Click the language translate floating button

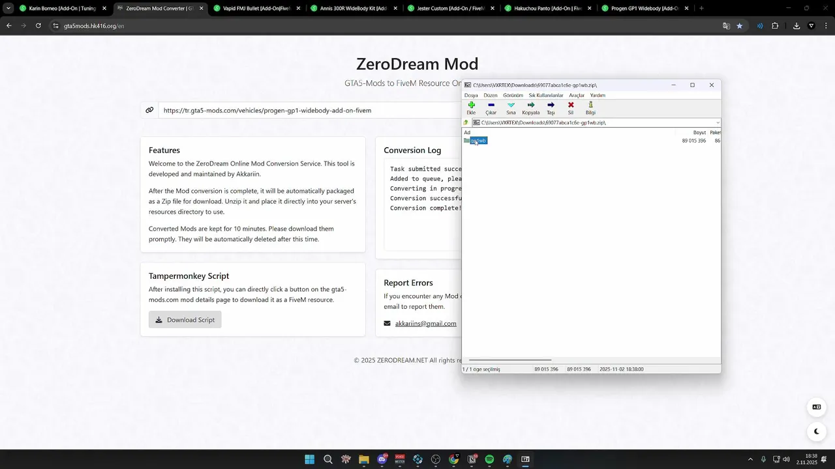point(816,407)
